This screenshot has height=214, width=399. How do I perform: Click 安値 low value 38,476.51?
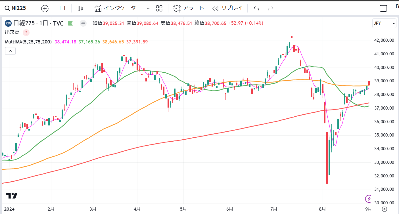coord(181,23)
